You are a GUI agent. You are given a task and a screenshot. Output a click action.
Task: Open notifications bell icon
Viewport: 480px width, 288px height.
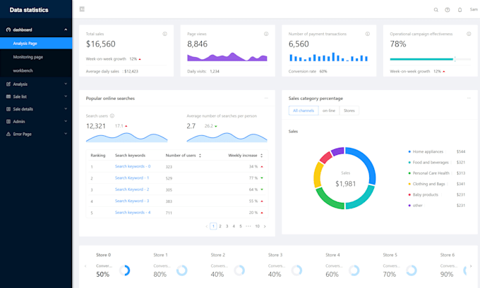click(x=460, y=10)
